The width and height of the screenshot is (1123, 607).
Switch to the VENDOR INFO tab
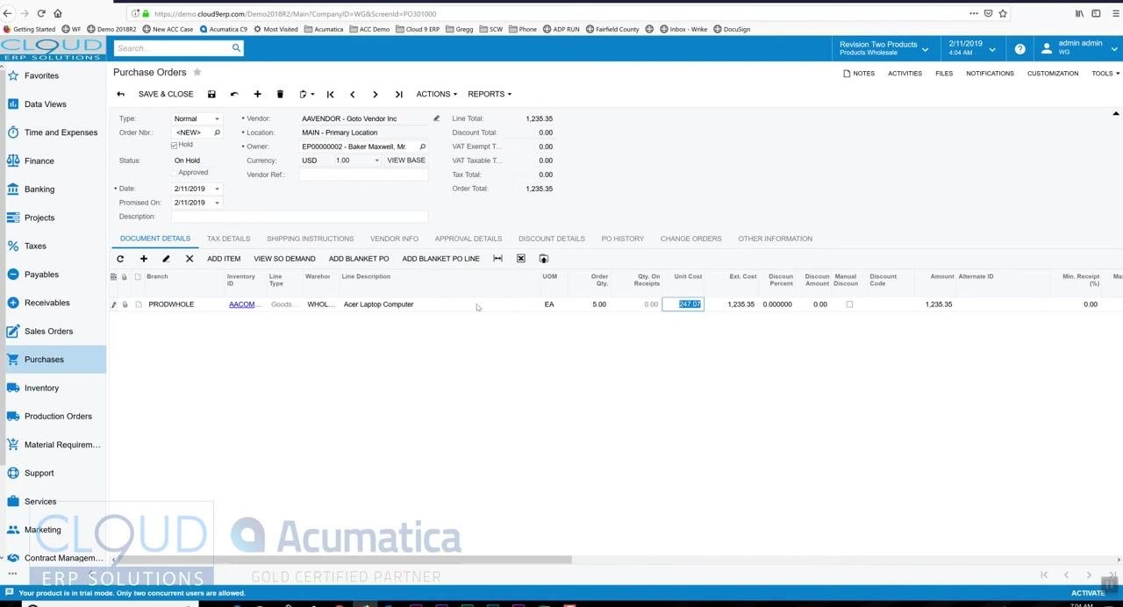(394, 239)
